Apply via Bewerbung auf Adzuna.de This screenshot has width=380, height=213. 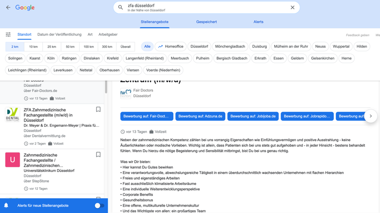click(200, 116)
